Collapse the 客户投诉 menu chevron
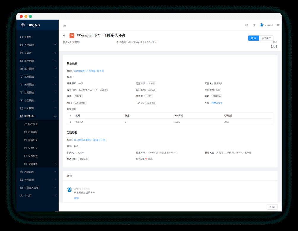Viewport: 298px width, 231px height. click(x=55, y=116)
